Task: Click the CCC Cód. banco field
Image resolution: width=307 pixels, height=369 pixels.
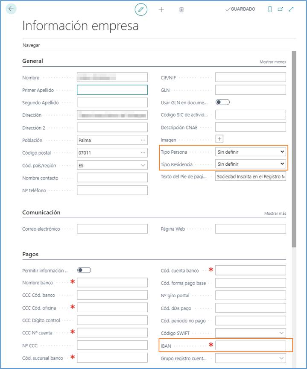Action: [112, 295]
